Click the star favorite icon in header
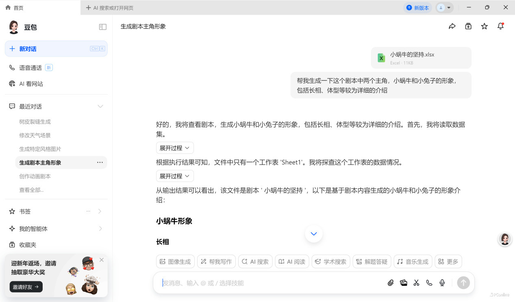Screen dimensions: 515x302 click(x=484, y=26)
